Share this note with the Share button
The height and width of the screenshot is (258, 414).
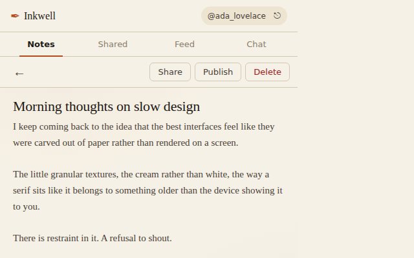click(x=170, y=72)
